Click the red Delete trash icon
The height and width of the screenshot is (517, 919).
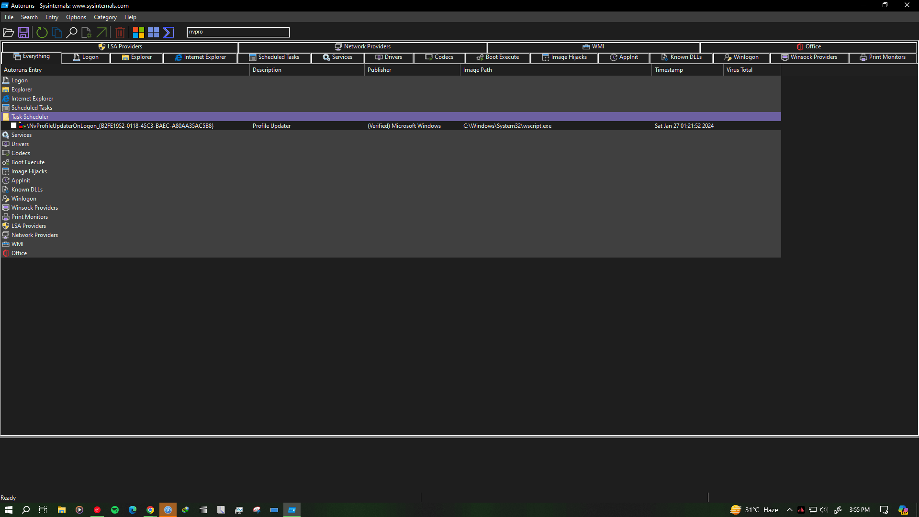tap(120, 33)
